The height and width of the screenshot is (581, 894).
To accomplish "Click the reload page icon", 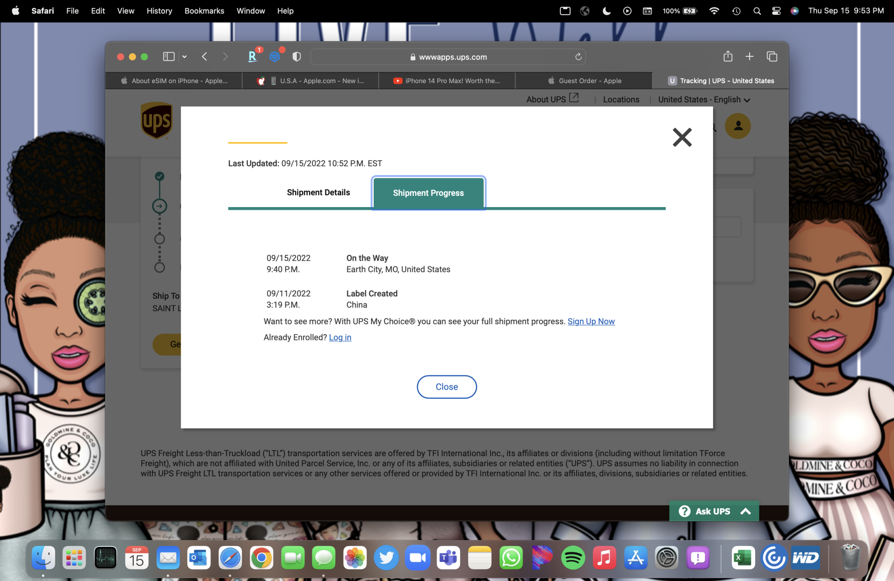I will (x=578, y=57).
